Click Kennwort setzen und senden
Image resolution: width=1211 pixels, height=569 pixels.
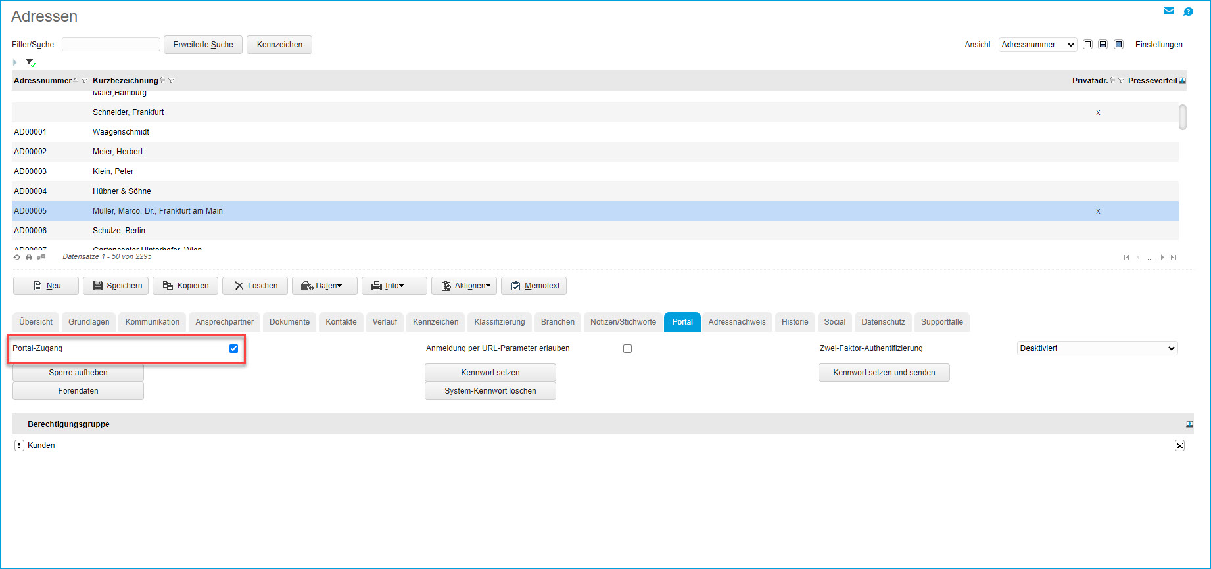(884, 373)
